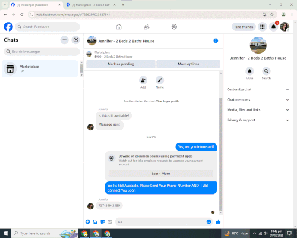View site information icon in address bar
The height and width of the screenshot is (238, 297).
click(x=32, y=15)
